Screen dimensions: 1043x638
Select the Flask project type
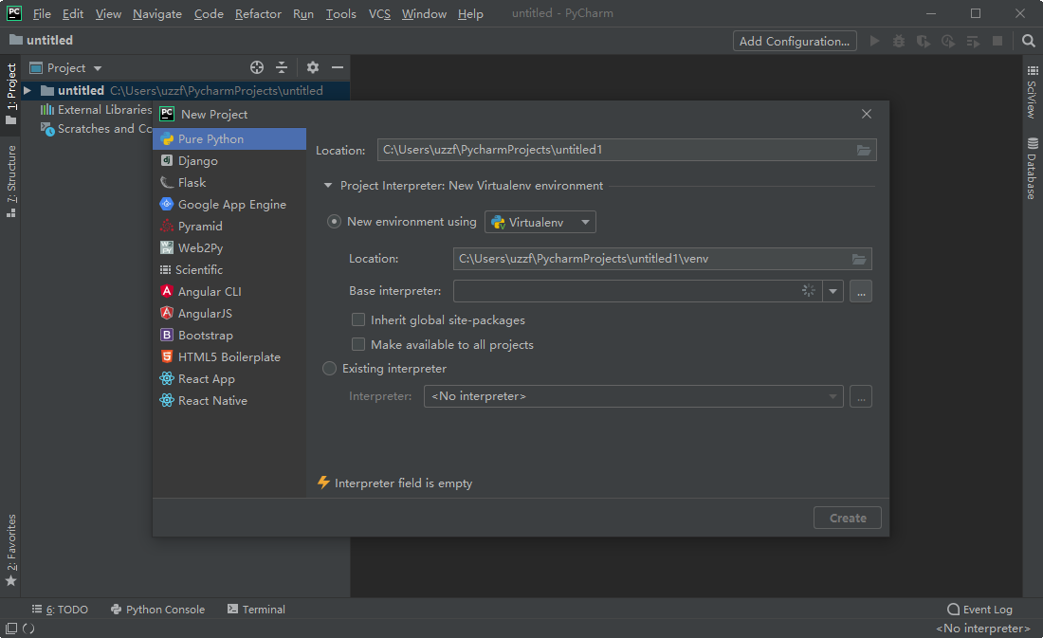[x=229, y=182]
